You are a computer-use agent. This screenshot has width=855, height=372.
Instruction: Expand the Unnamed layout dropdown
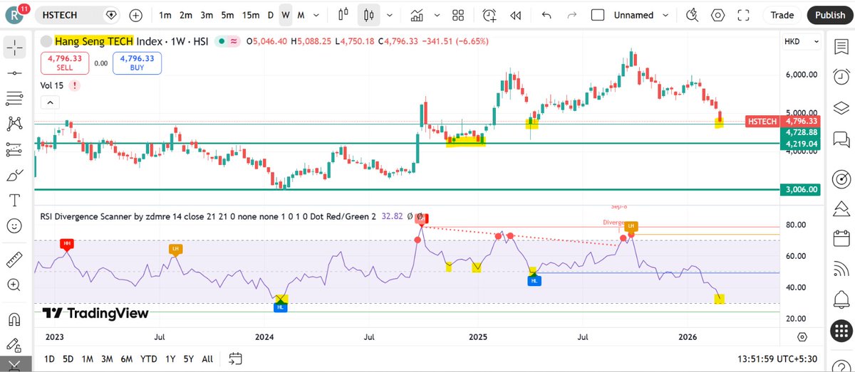click(665, 15)
